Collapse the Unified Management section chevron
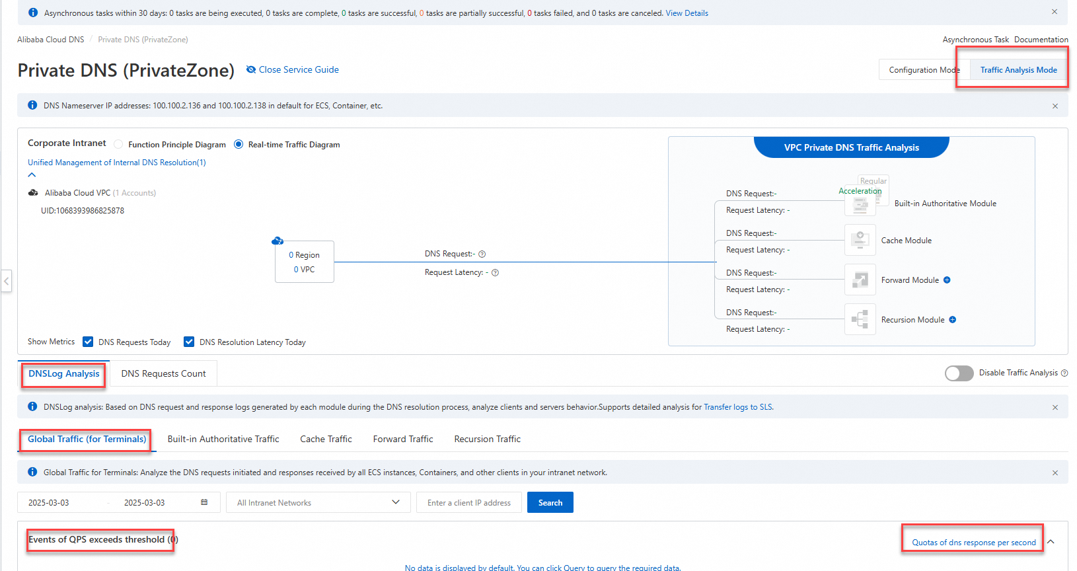Image resolution: width=1077 pixels, height=571 pixels. click(32, 175)
